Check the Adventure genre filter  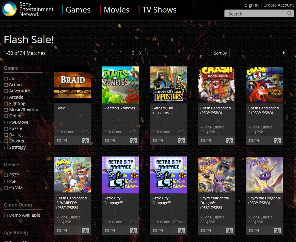[6, 91]
